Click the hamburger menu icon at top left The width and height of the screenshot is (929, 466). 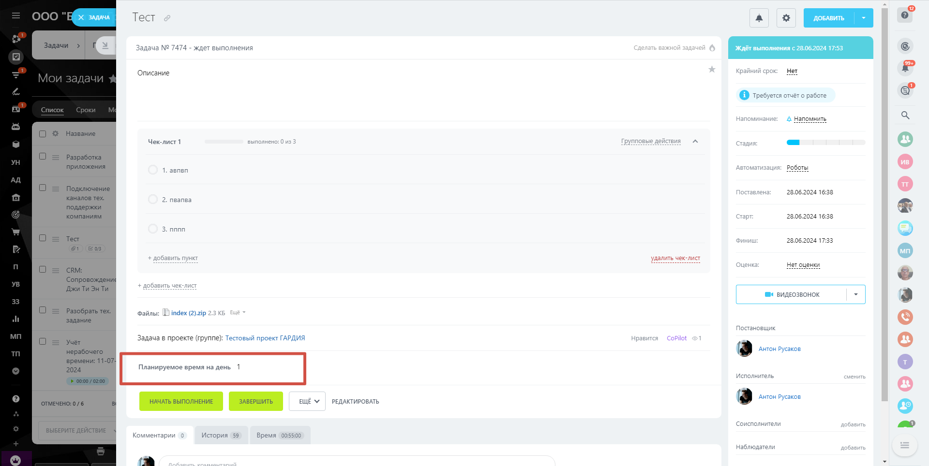pos(16,15)
